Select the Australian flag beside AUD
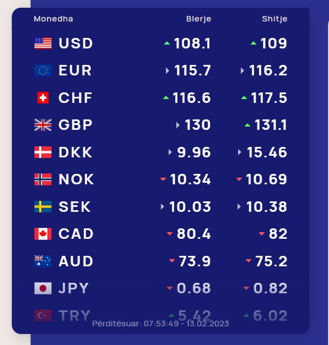The image size is (329, 345). pos(43,261)
